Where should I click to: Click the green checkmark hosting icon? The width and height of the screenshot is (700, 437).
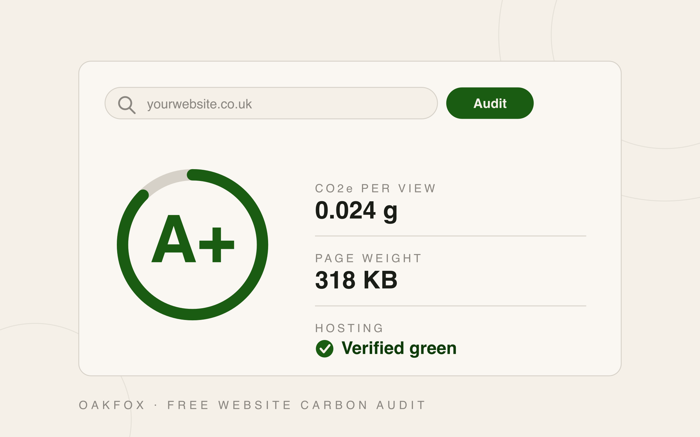(325, 348)
